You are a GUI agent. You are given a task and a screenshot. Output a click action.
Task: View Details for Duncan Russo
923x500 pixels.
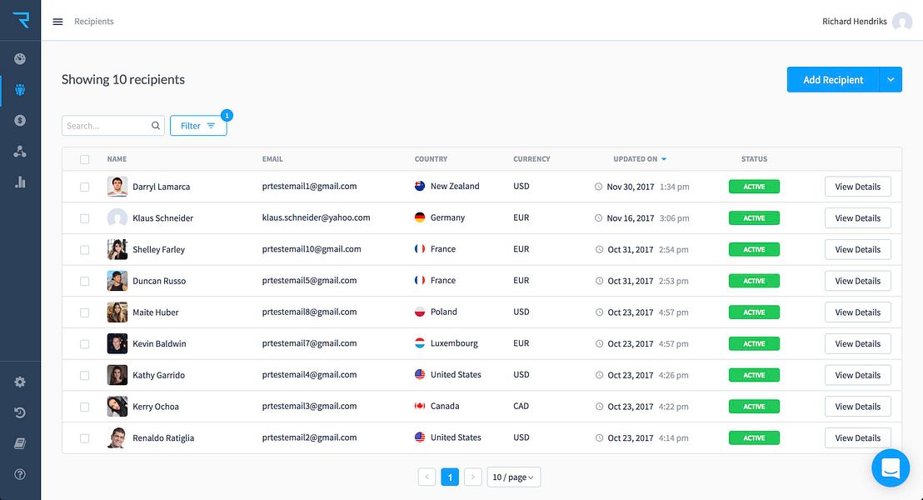click(x=858, y=281)
